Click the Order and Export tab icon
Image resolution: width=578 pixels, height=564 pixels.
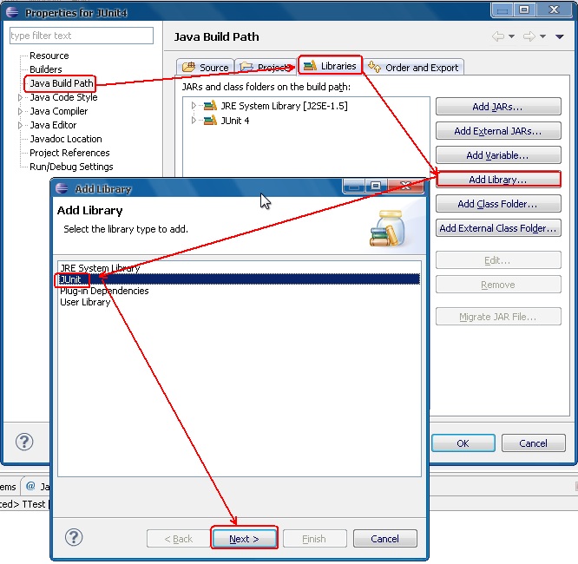(375, 67)
